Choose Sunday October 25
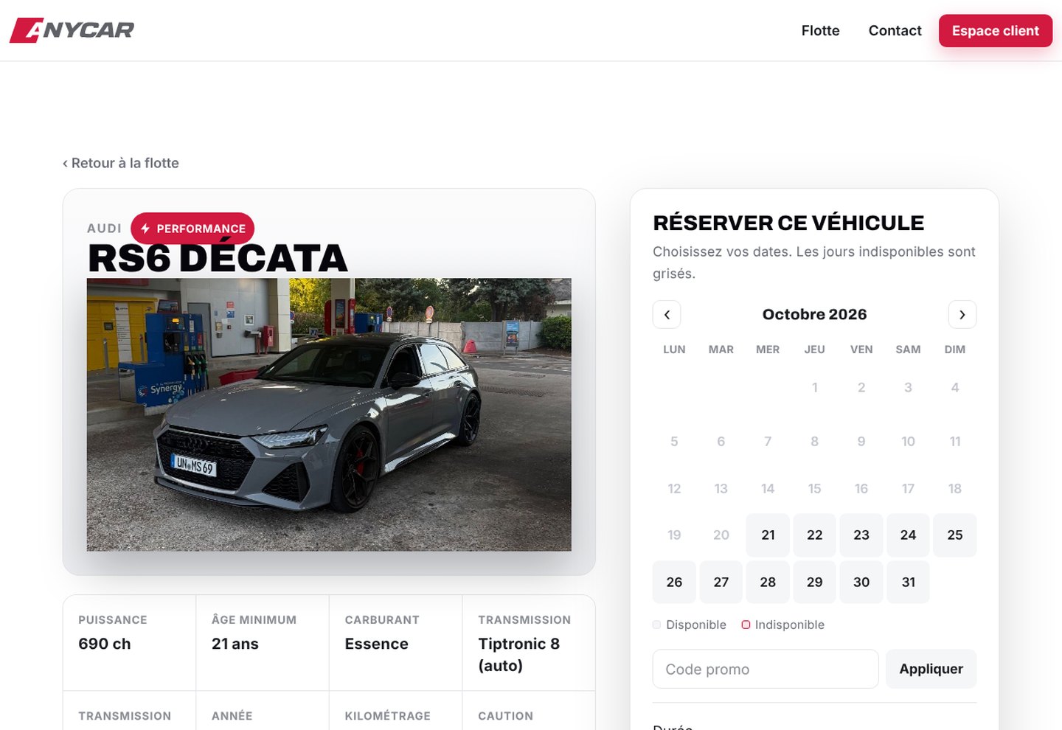The image size is (1062, 730). click(955, 535)
